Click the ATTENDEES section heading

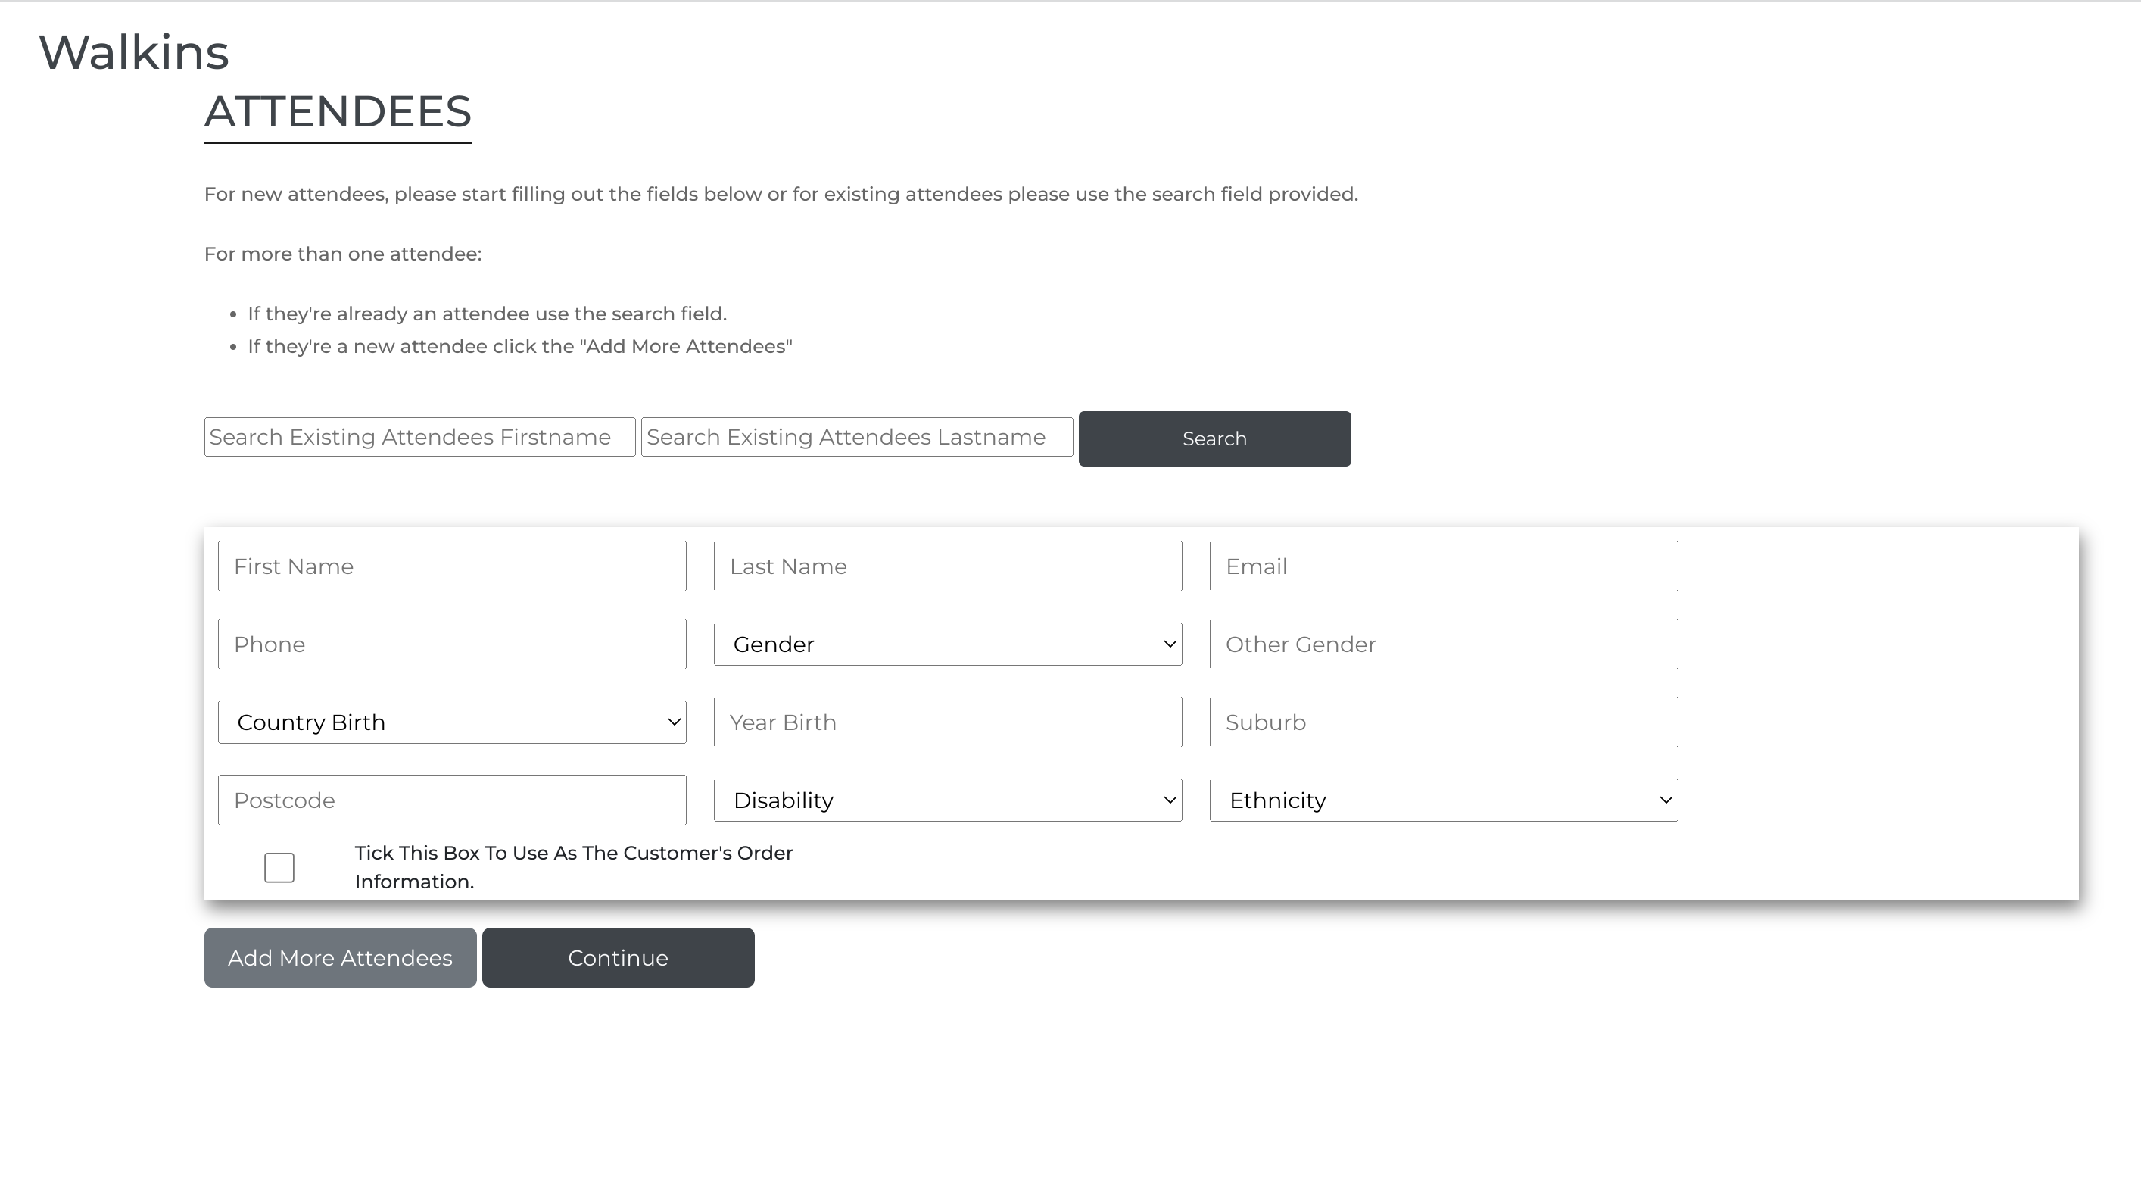pyautogui.click(x=338, y=111)
